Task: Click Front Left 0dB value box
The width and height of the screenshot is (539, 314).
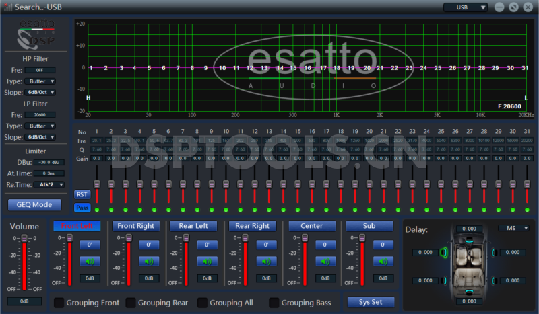Action: pos(90,278)
